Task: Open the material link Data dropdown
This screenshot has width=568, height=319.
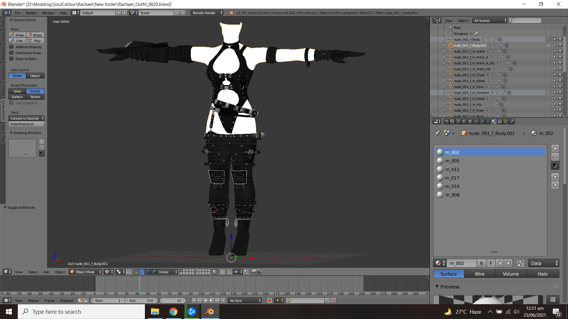Action: (543, 263)
